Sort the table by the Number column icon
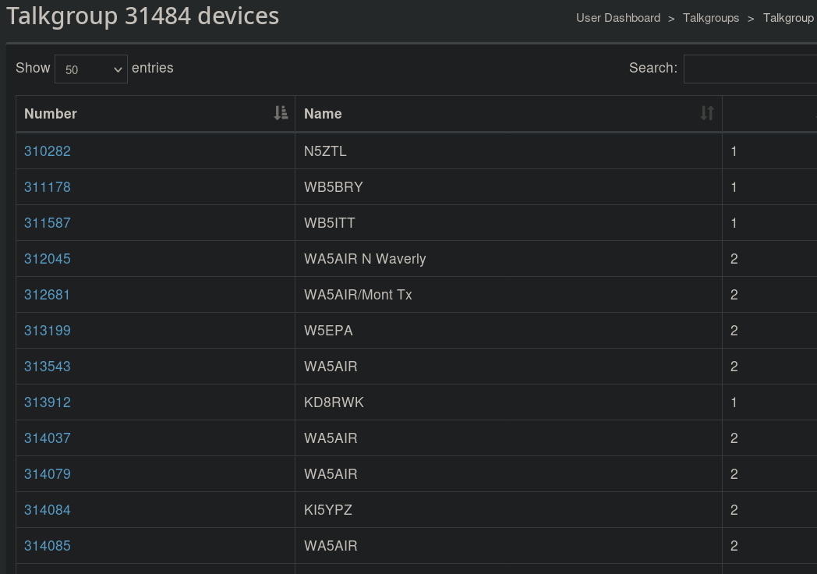 [281, 113]
